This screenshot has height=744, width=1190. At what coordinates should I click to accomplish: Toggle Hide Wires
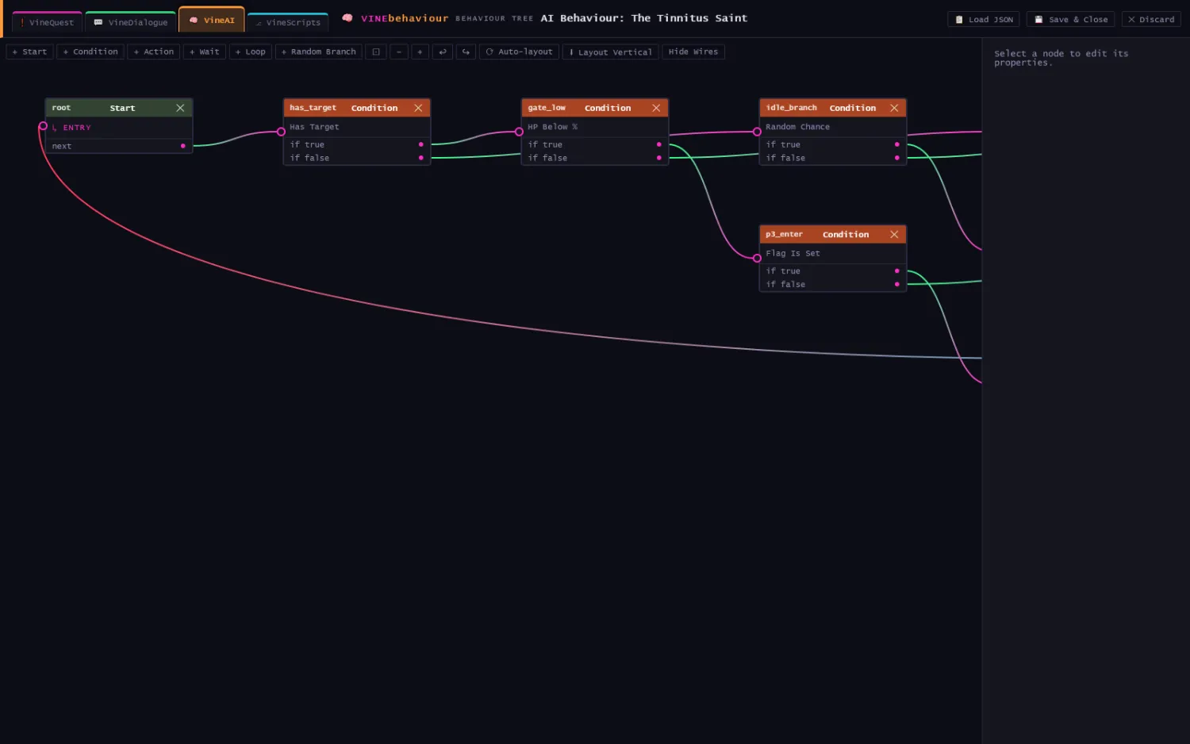point(693,52)
